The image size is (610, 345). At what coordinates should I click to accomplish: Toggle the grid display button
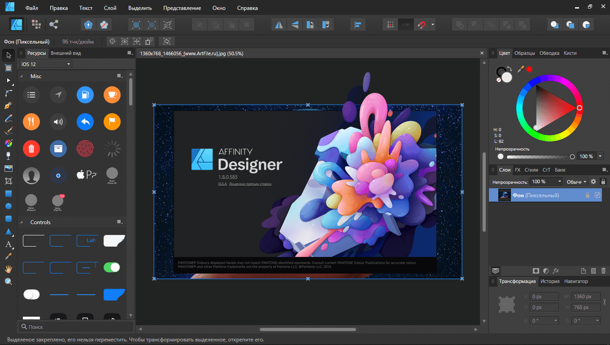[390, 24]
